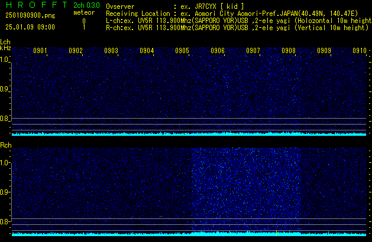
Task: Click the 0902 time marker
Action: [76, 51]
